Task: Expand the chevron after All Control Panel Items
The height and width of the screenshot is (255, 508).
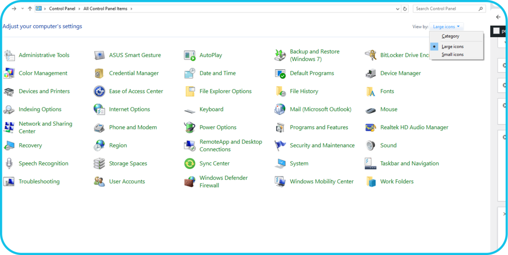Action: coord(131,9)
